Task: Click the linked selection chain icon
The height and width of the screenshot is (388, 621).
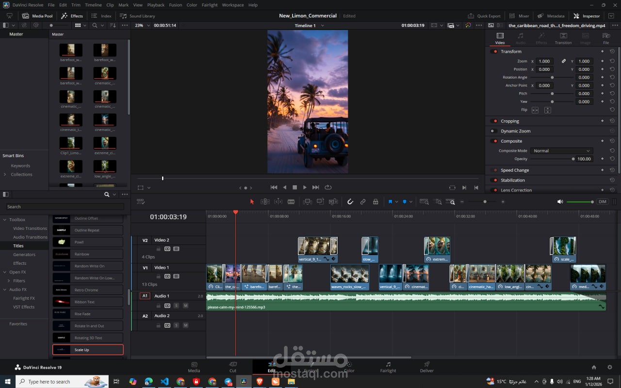Action: (x=362, y=202)
